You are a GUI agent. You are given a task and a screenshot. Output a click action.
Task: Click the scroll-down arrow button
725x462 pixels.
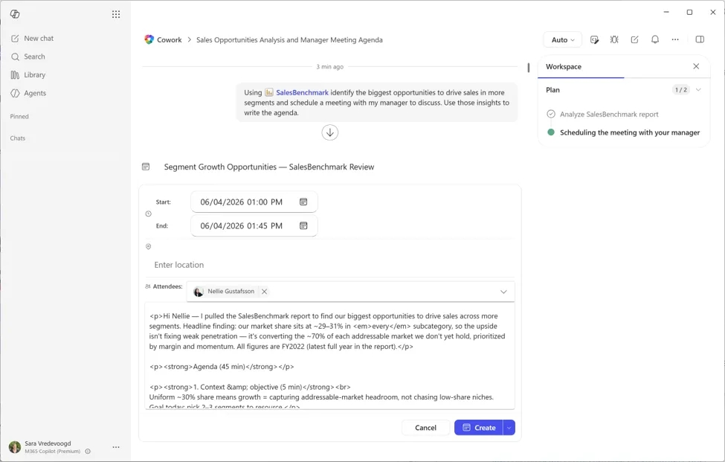click(329, 132)
